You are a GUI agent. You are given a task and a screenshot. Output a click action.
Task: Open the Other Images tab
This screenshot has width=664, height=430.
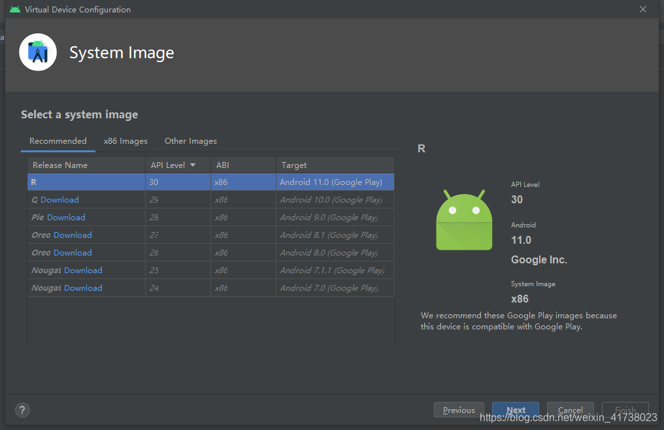click(x=191, y=141)
